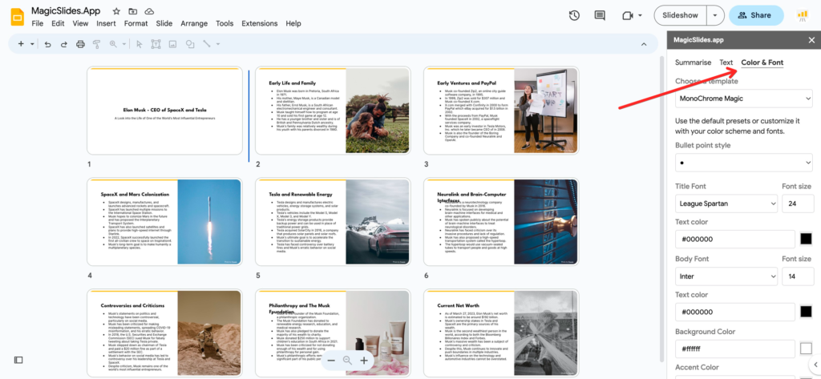Click the toolbar zoom magnifier
This screenshot has height=379, width=821.
113,44
